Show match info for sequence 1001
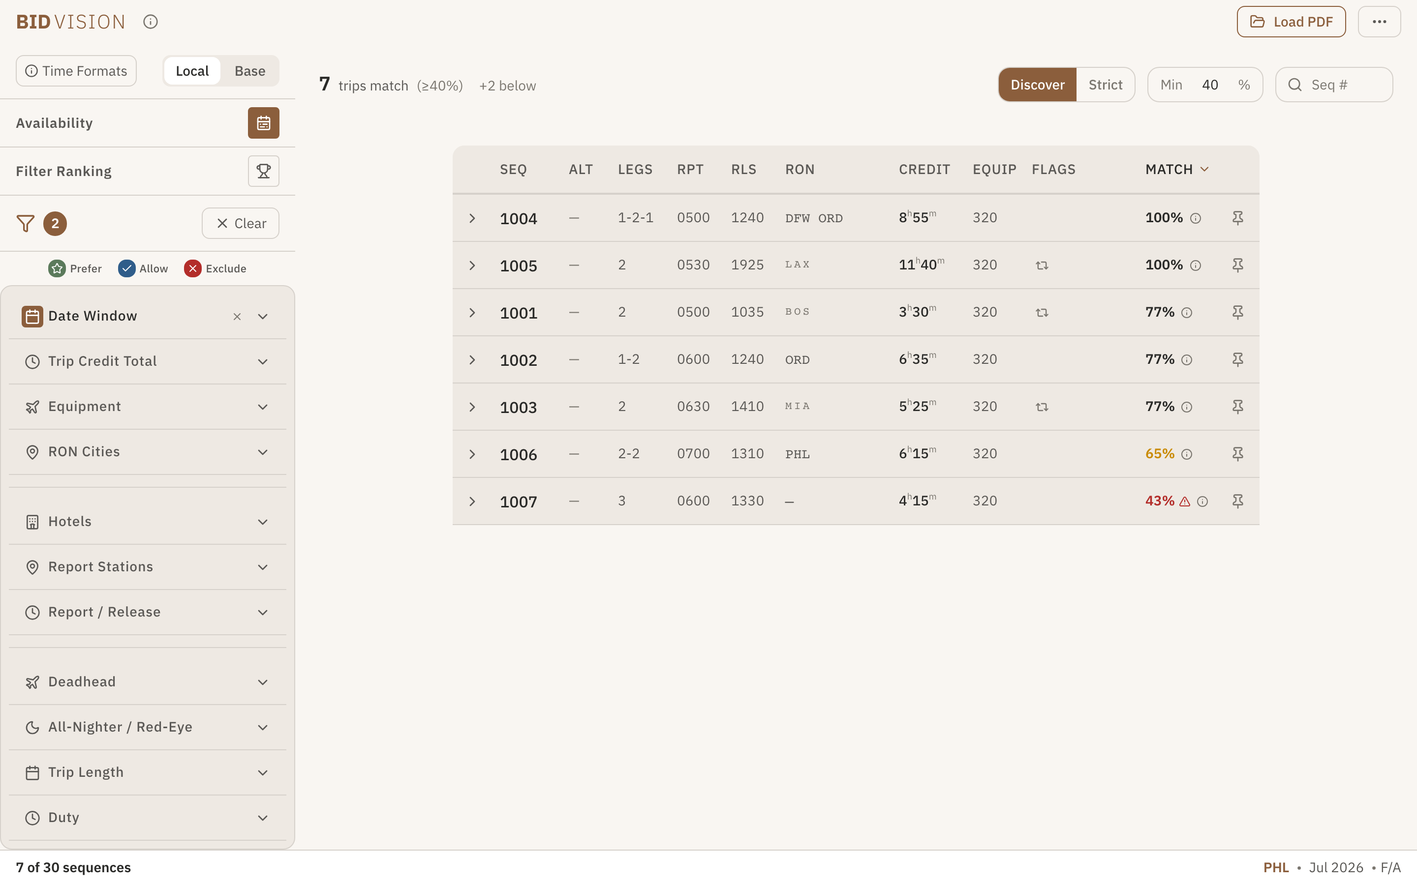This screenshot has width=1417, height=885. click(x=1187, y=313)
